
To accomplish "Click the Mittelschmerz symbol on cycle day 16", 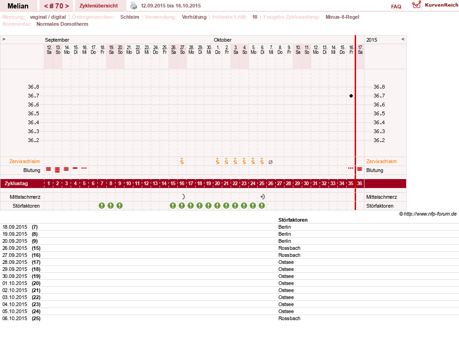I will [x=183, y=197].
